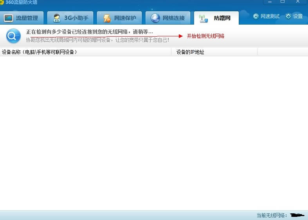The height and width of the screenshot is (220, 308).
Task: Select the 网速保护 tab icon
Action: 107,18
